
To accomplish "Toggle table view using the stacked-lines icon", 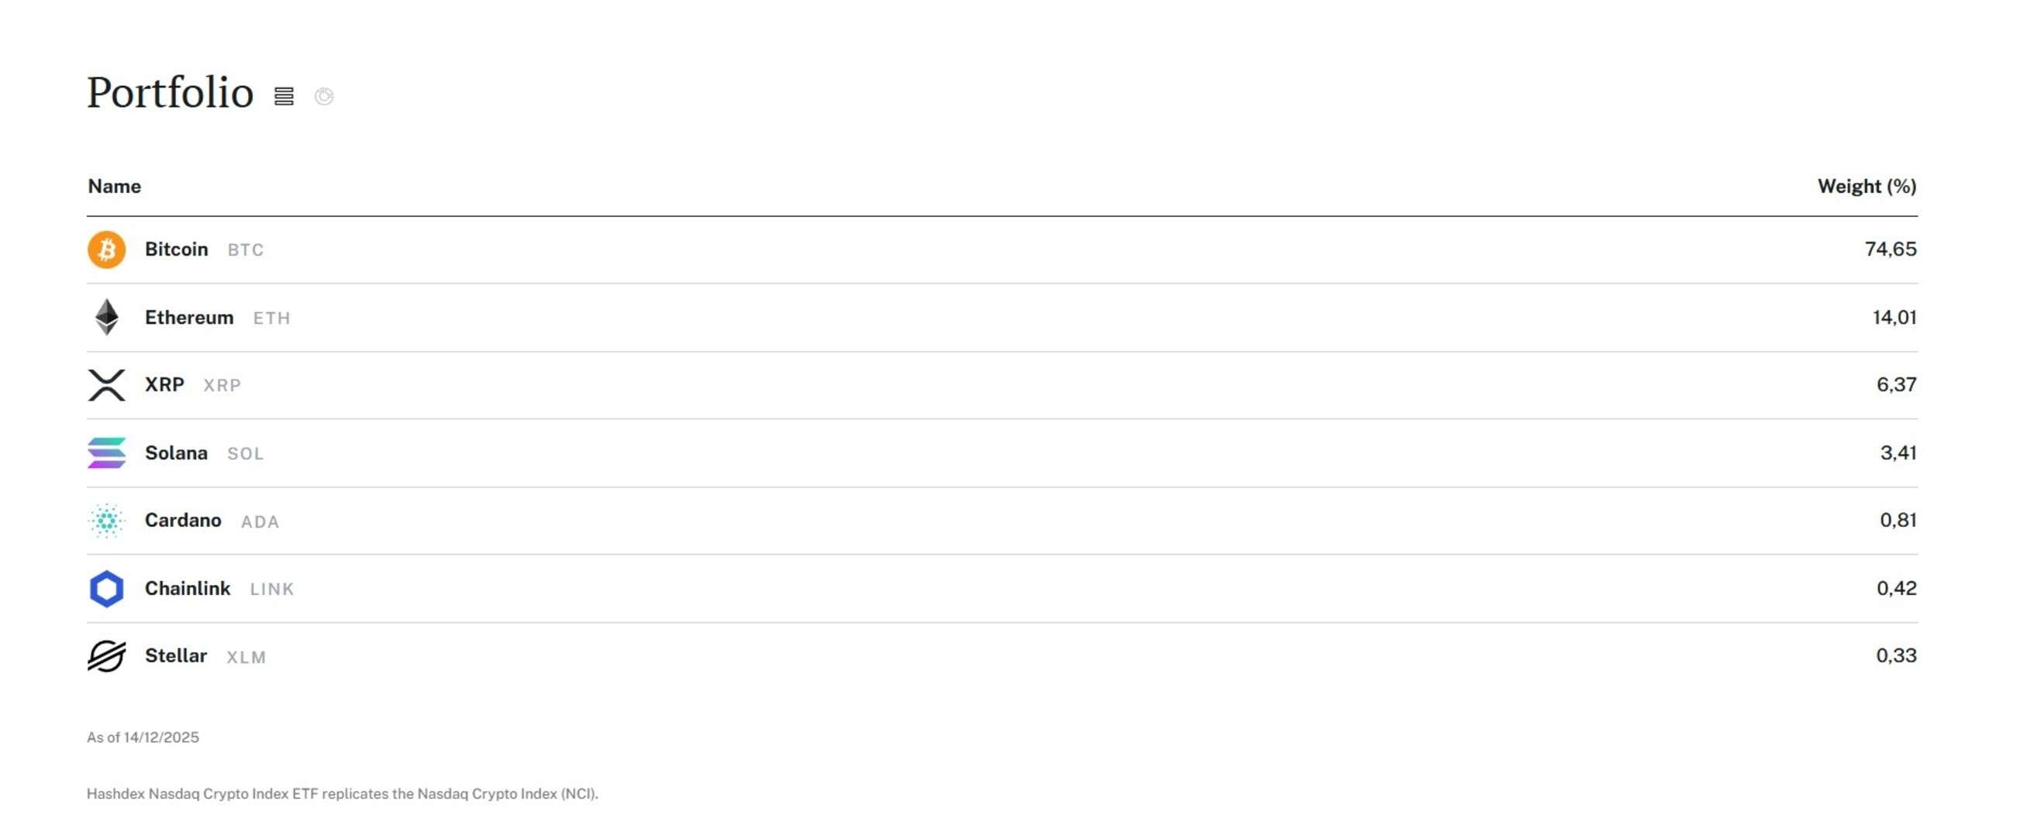I will [284, 95].
